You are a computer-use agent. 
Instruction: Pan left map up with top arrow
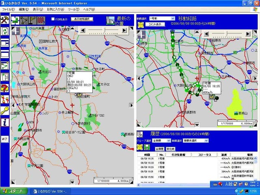click(x=72, y=28)
